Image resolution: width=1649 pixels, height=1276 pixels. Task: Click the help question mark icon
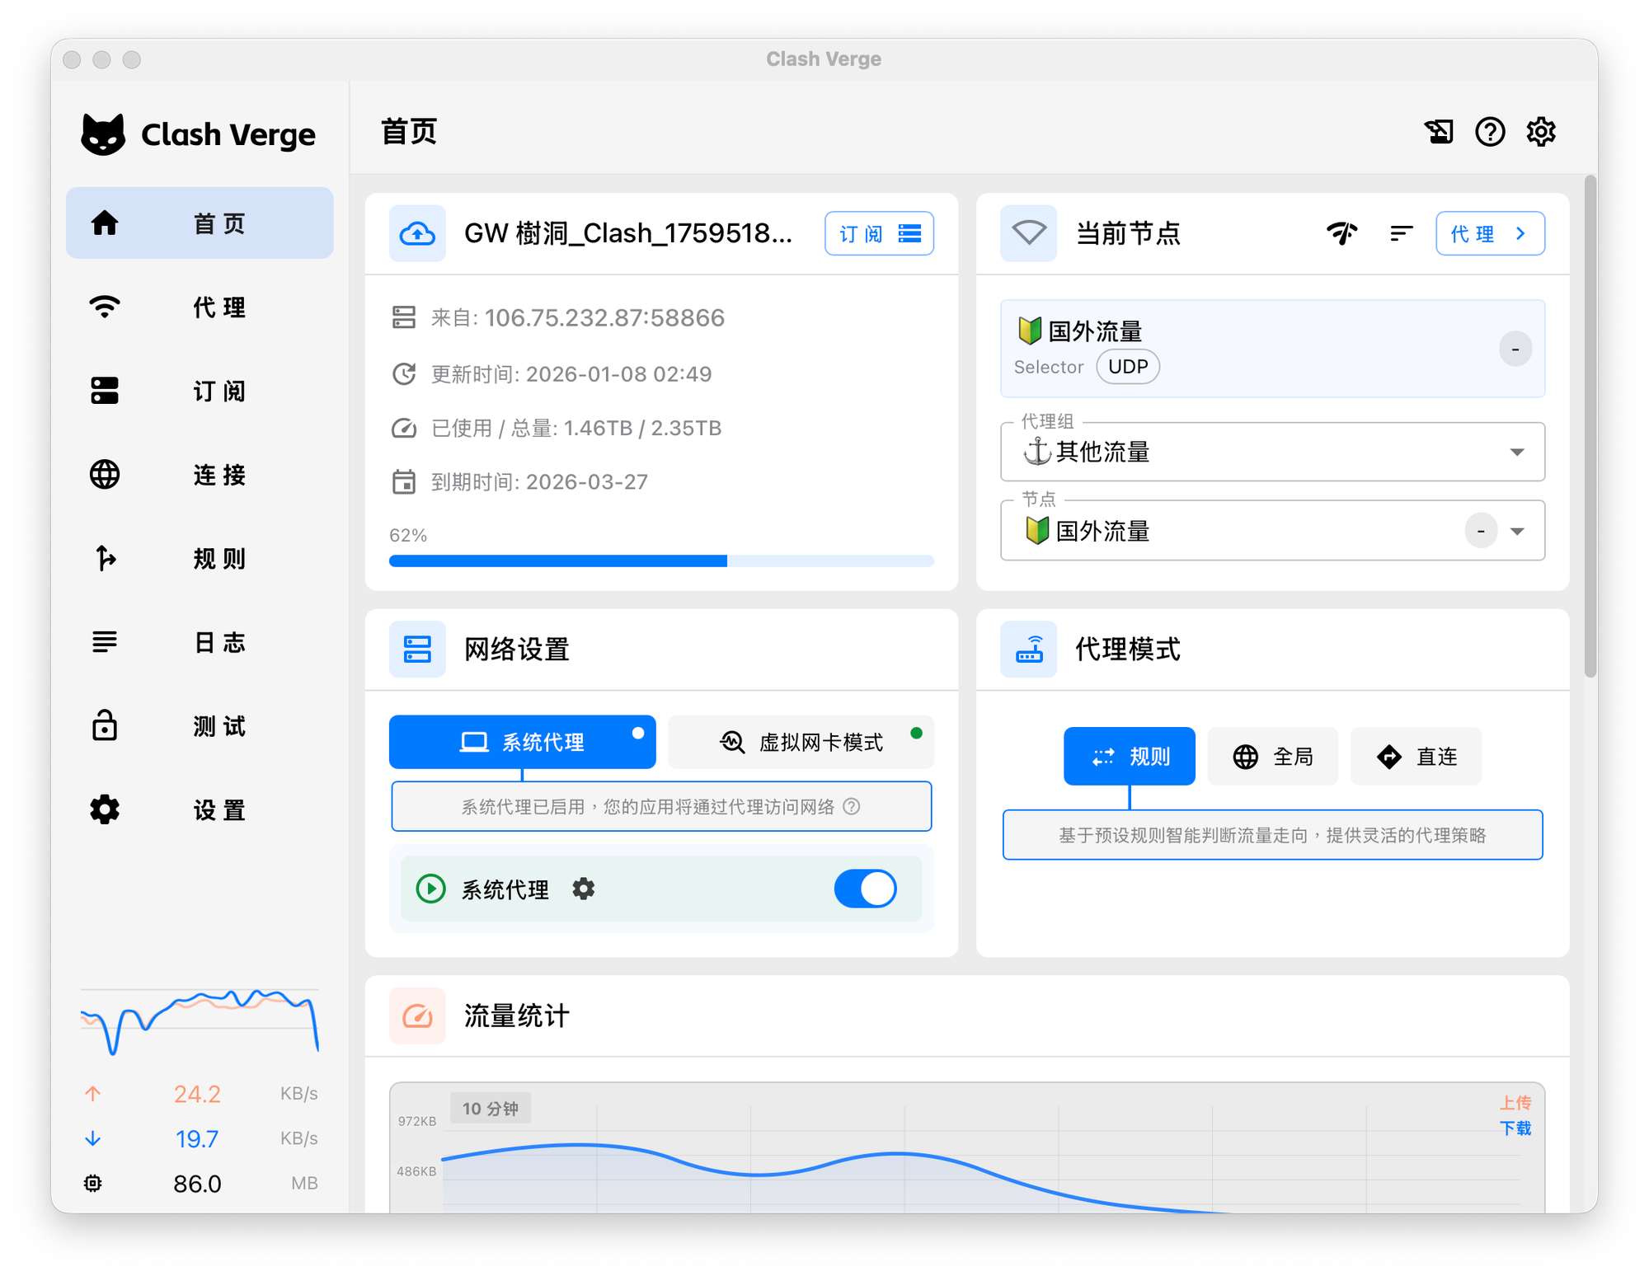click(x=1489, y=132)
